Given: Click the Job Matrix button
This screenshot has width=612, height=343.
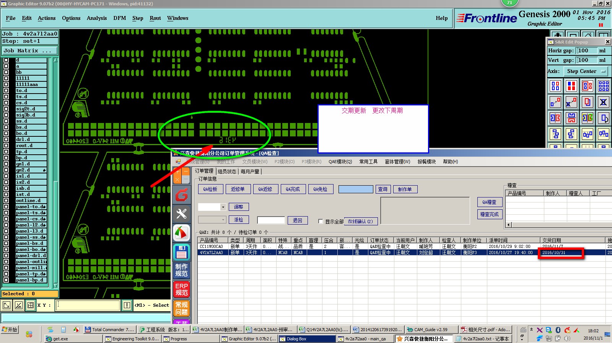Looking at the screenshot, I should point(30,50).
